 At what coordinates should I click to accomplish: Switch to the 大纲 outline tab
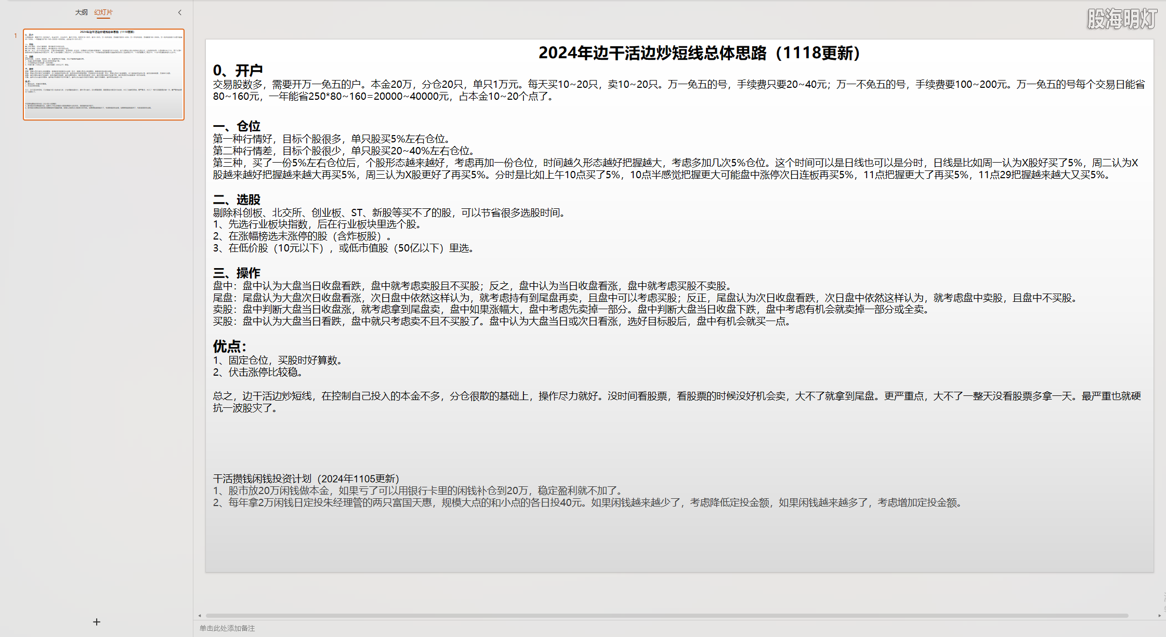click(x=81, y=12)
